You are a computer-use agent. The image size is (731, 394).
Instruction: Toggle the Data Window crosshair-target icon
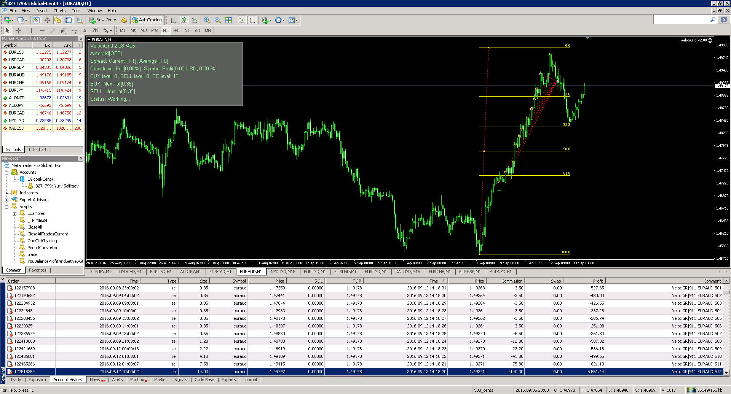[x=47, y=20]
